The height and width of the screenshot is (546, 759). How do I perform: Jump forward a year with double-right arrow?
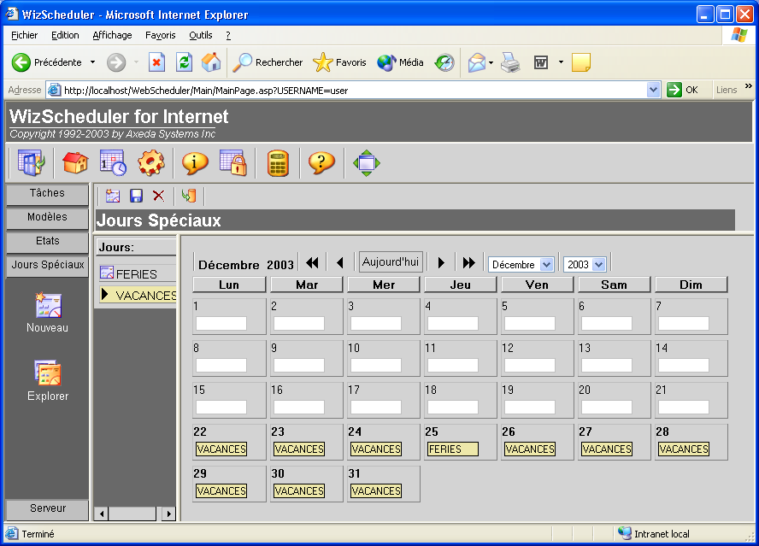[468, 263]
